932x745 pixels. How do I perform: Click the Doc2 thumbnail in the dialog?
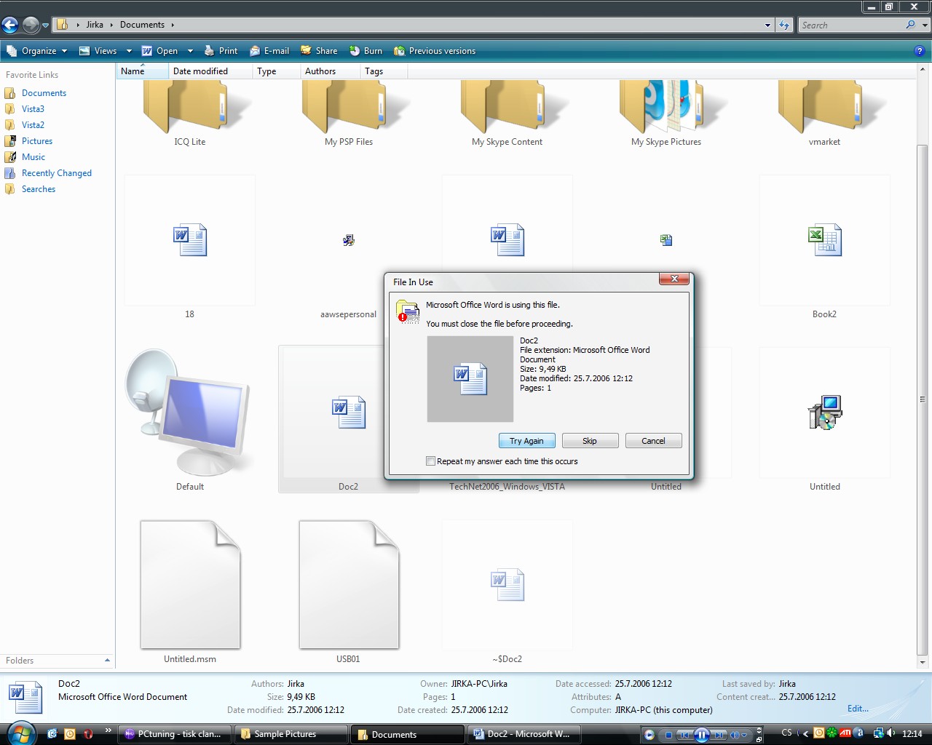point(470,379)
